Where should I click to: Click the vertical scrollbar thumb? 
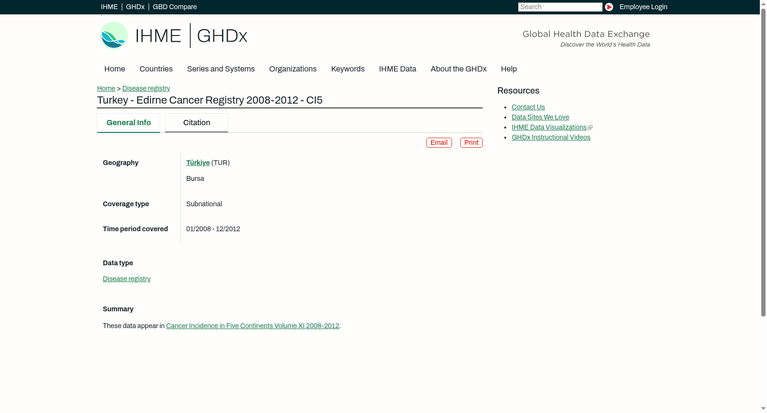coord(763,162)
